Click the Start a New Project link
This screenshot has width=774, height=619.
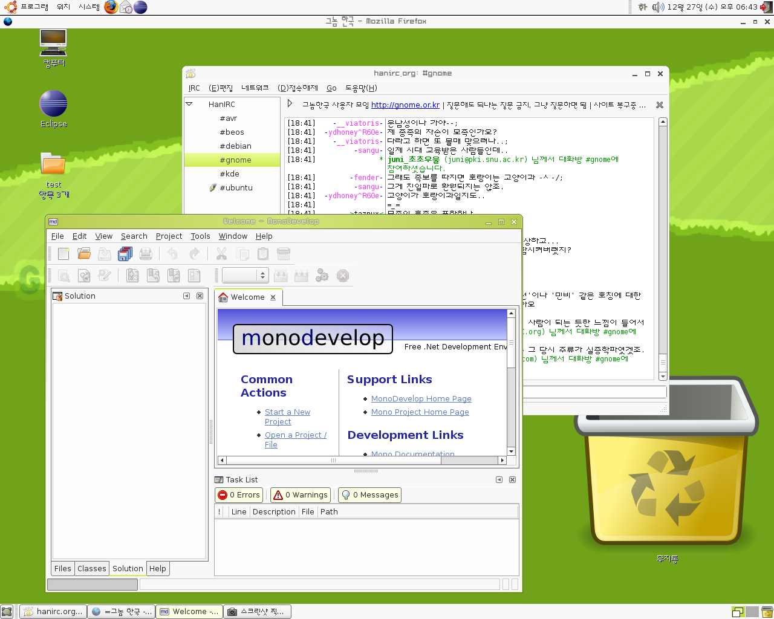click(x=287, y=417)
